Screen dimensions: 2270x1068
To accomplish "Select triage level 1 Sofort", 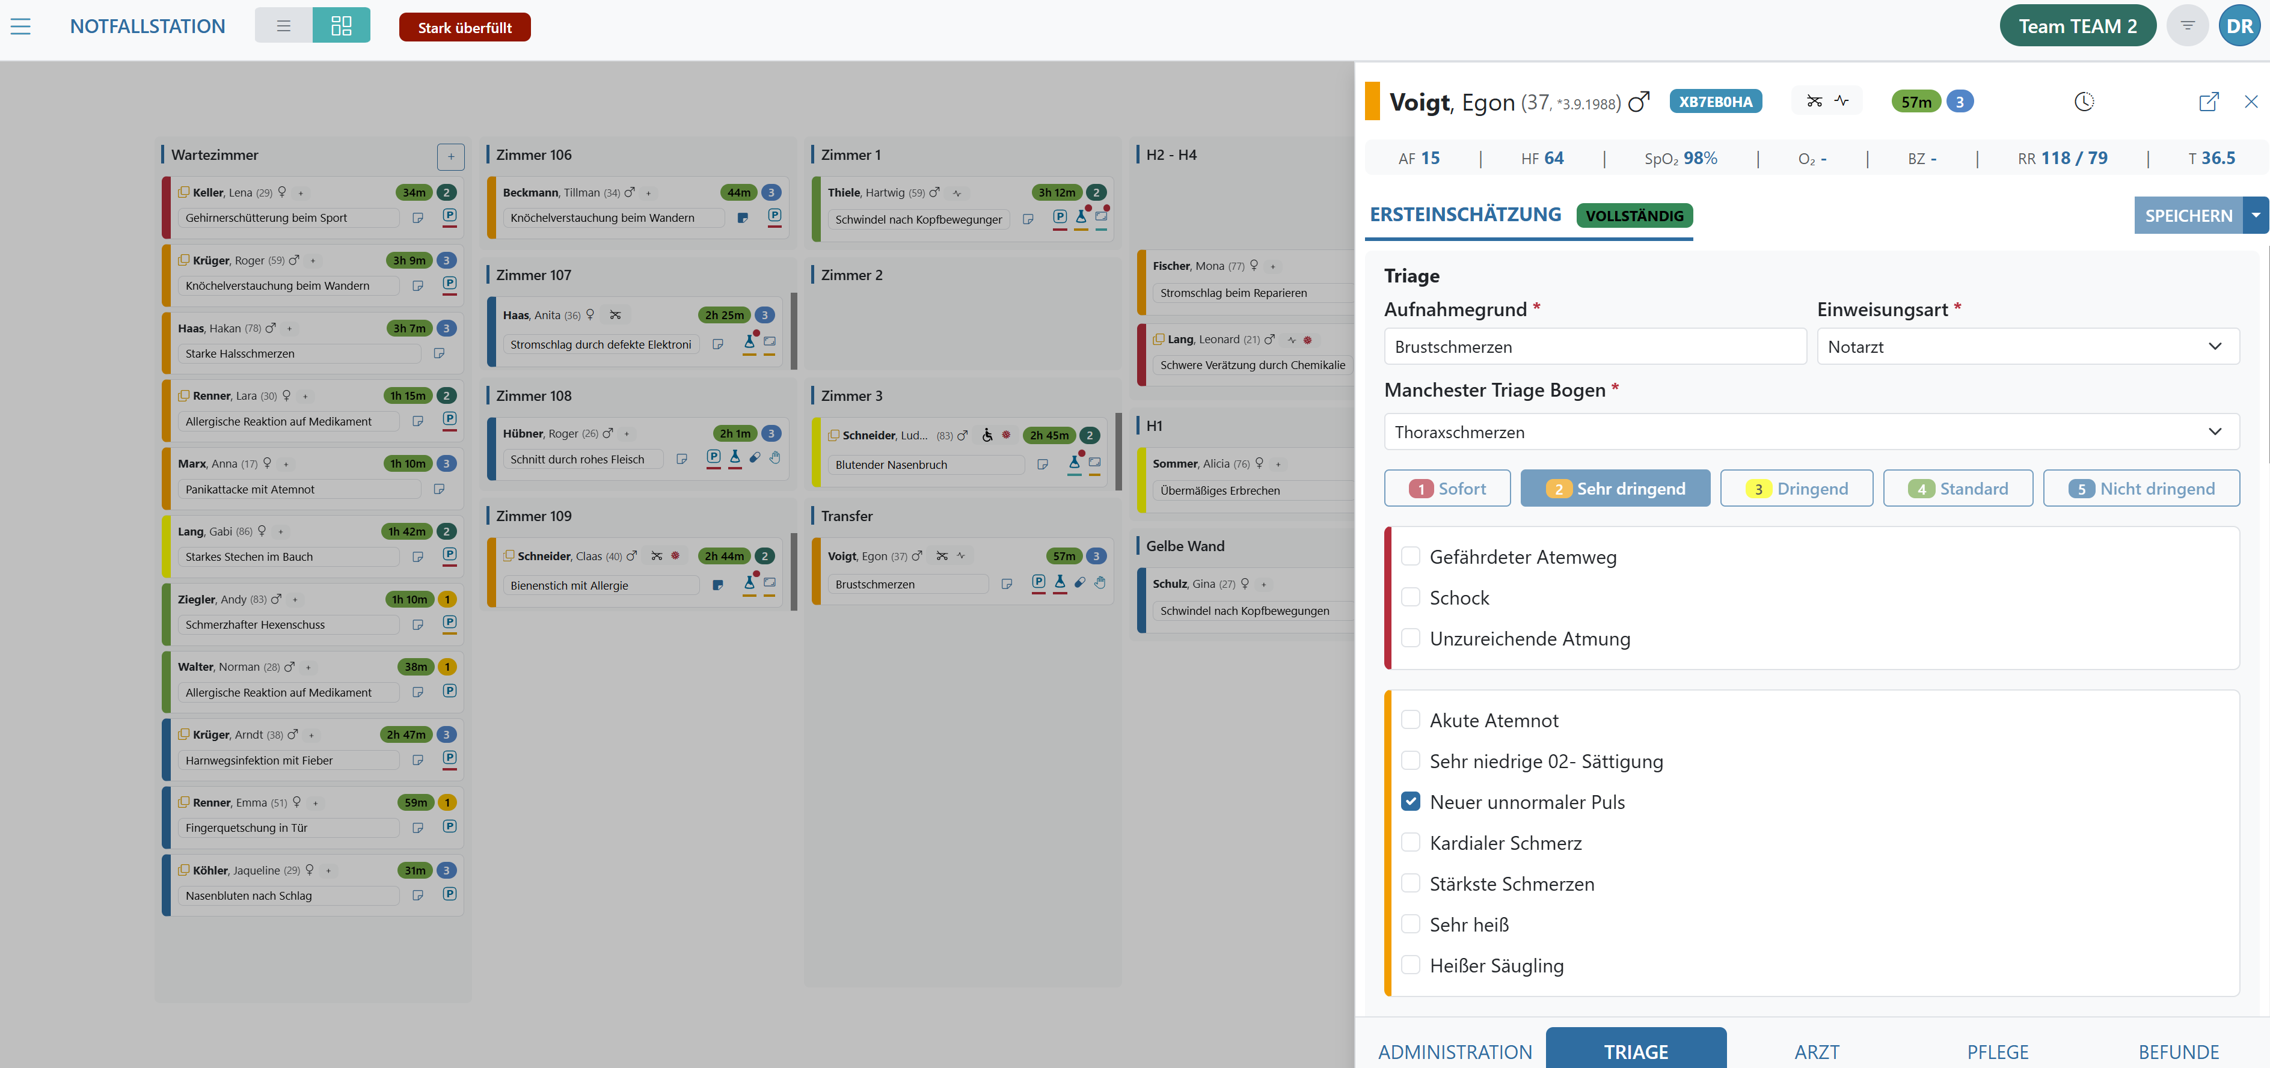I will [1447, 488].
